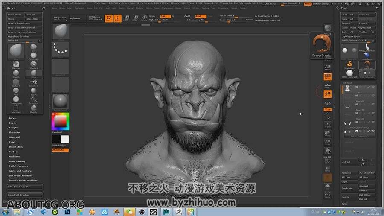The width and height of the screenshot is (384, 216).
Task: Expand the Curve brush section
Action: coord(12,118)
